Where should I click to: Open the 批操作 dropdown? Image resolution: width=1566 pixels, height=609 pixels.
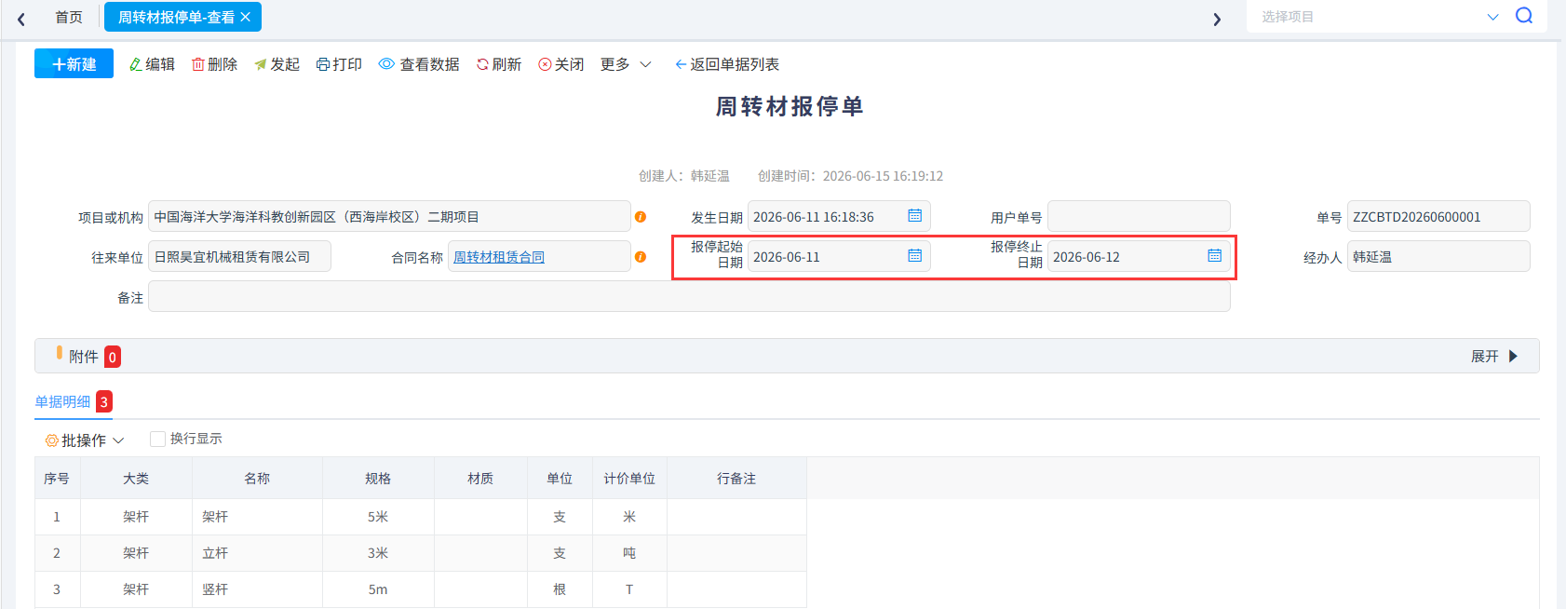pyautogui.click(x=85, y=440)
